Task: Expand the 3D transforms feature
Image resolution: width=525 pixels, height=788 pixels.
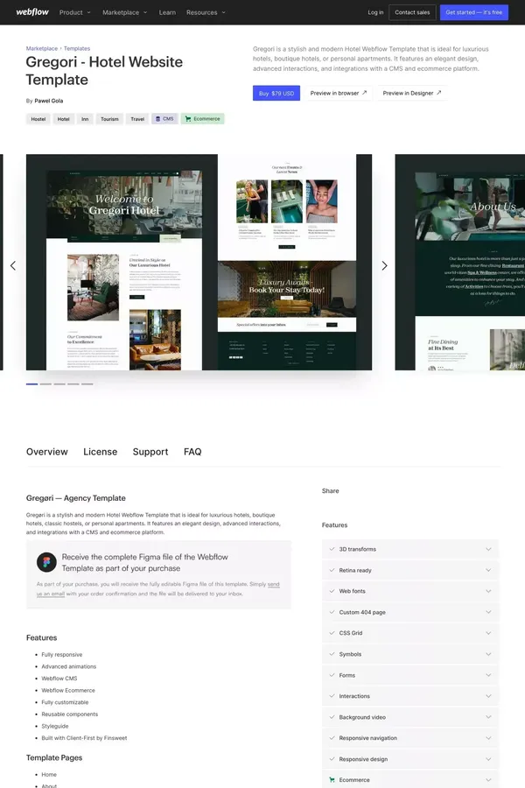Action: 410,549
